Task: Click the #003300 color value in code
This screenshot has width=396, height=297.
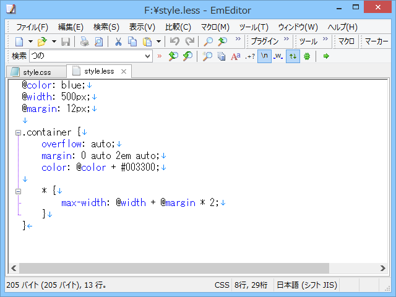Action: point(138,167)
